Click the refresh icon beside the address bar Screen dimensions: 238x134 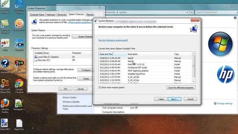click(x=192, y=12)
